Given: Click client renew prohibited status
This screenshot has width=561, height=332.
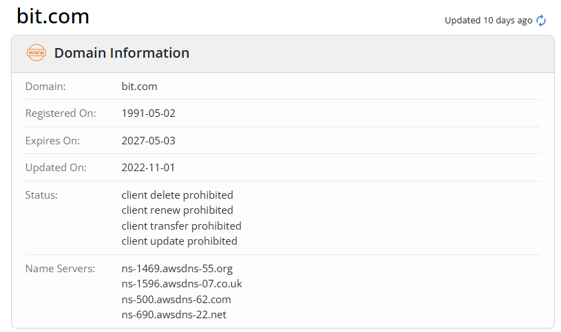Looking at the screenshot, I should (x=178, y=210).
